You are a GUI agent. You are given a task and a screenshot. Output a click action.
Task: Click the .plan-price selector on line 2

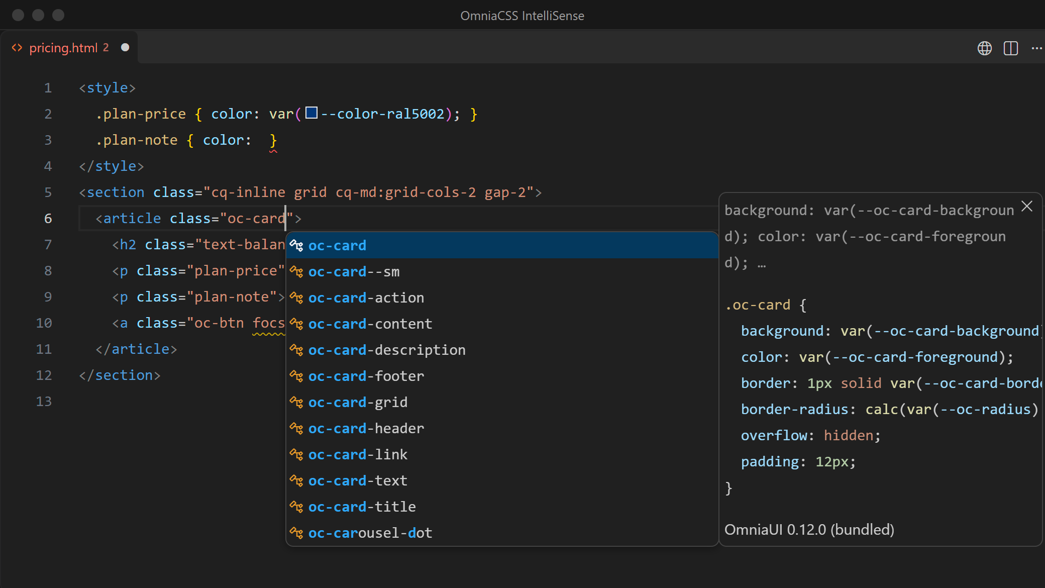[x=141, y=114]
